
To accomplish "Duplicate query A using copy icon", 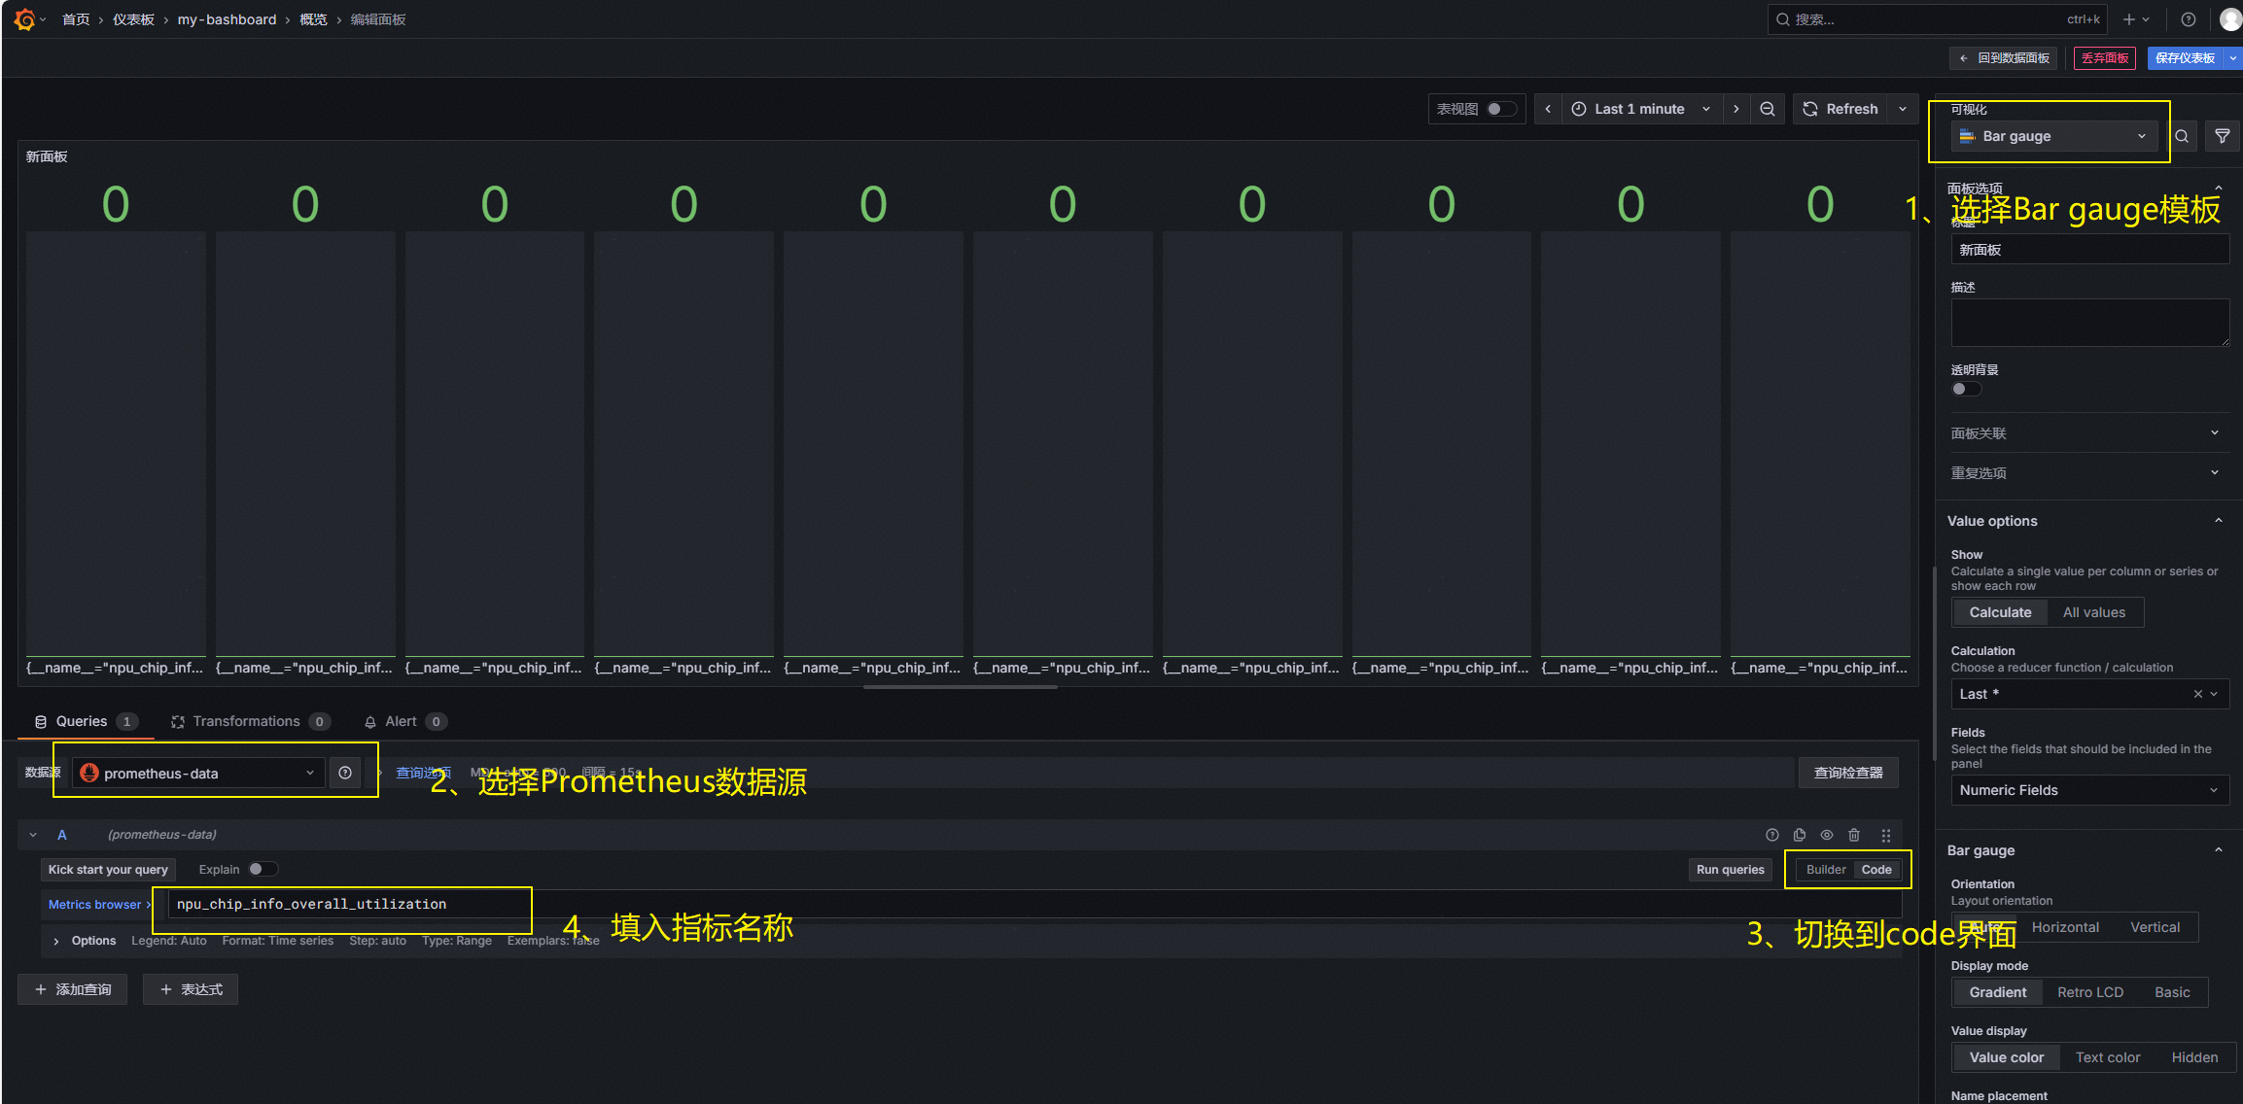I will [1800, 835].
